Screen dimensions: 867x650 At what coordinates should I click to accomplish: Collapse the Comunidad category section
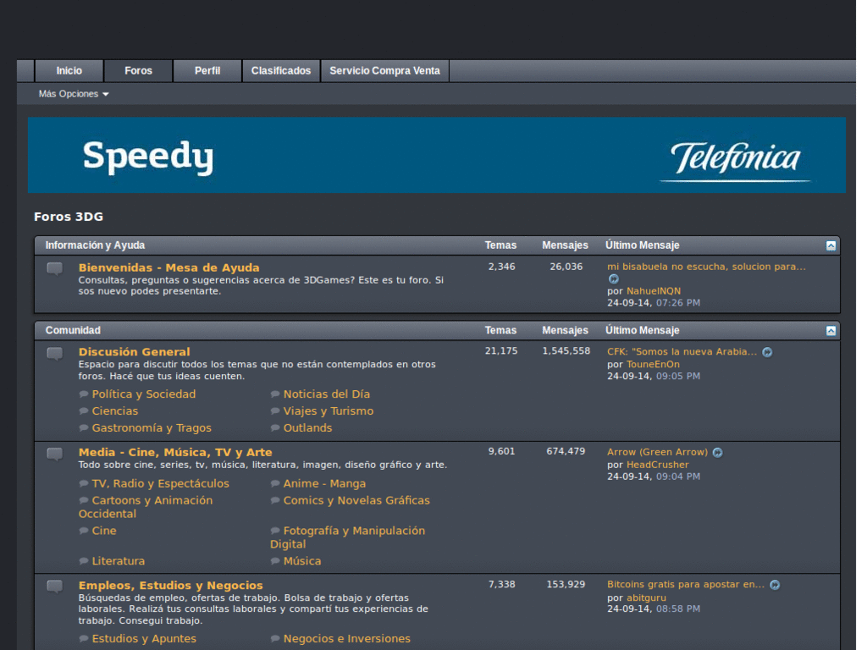pyautogui.click(x=831, y=331)
